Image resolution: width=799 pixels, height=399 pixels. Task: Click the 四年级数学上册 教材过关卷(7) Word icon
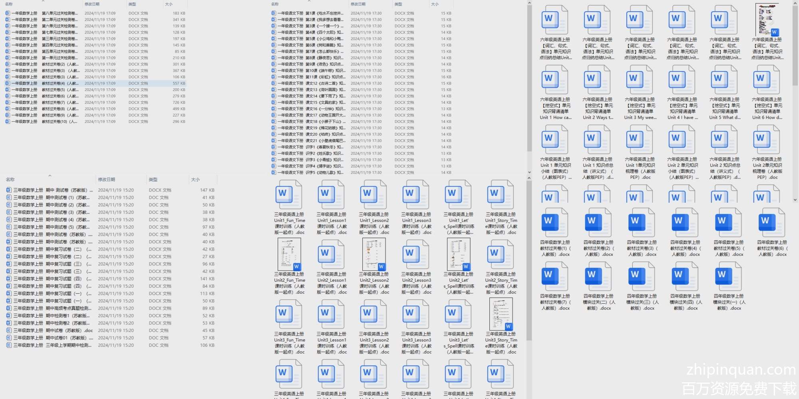[555, 276]
